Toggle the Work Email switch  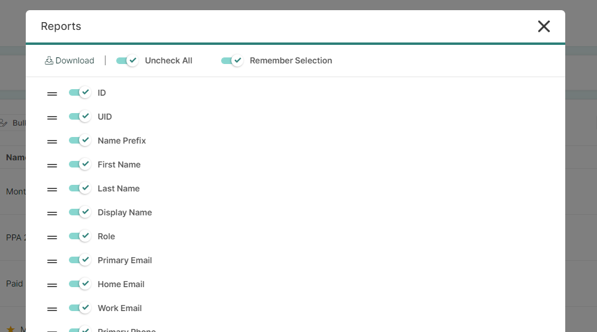click(x=80, y=307)
